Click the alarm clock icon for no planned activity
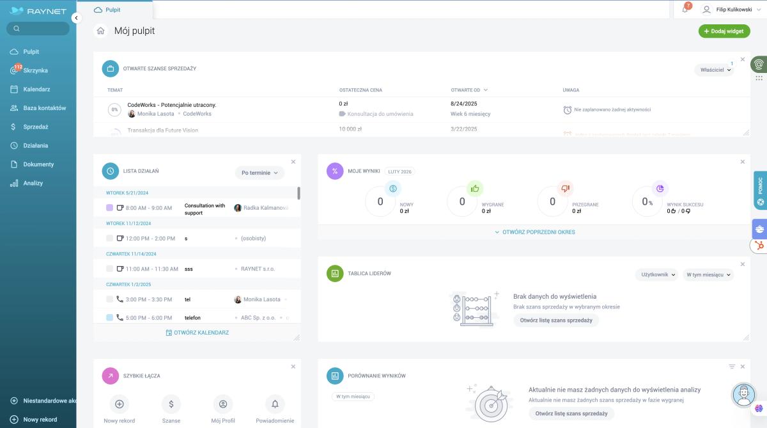This screenshot has width=767, height=428. click(568, 110)
